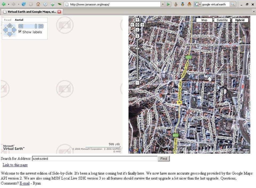Close the tab with red X
The image size is (256, 188).
click(59, 12)
